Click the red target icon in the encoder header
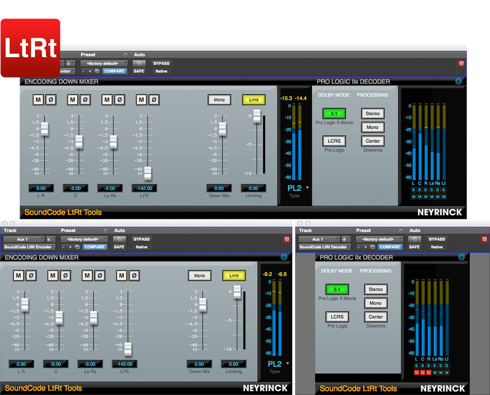Image resolution: width=490 pixels, height=395 pixels. tap(286, 239)
